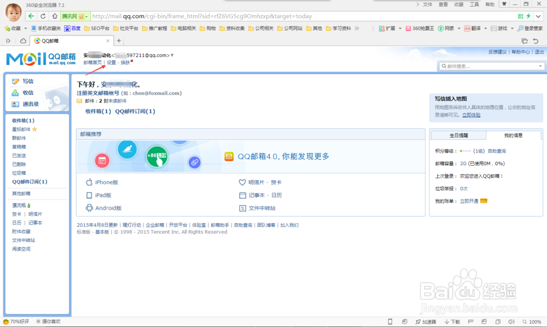
Task: Close the QQ邮箱 browser tab
Action: tap(108, 41)
